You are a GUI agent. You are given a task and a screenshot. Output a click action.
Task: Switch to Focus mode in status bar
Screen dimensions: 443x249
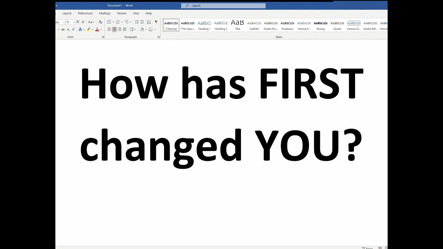coord(368,248)
